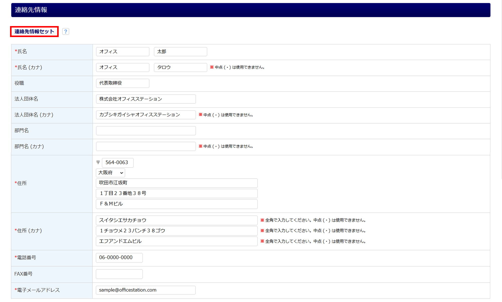Click the email field sample@officestation.com
This screenshot has width=502, height=302.
146,290
